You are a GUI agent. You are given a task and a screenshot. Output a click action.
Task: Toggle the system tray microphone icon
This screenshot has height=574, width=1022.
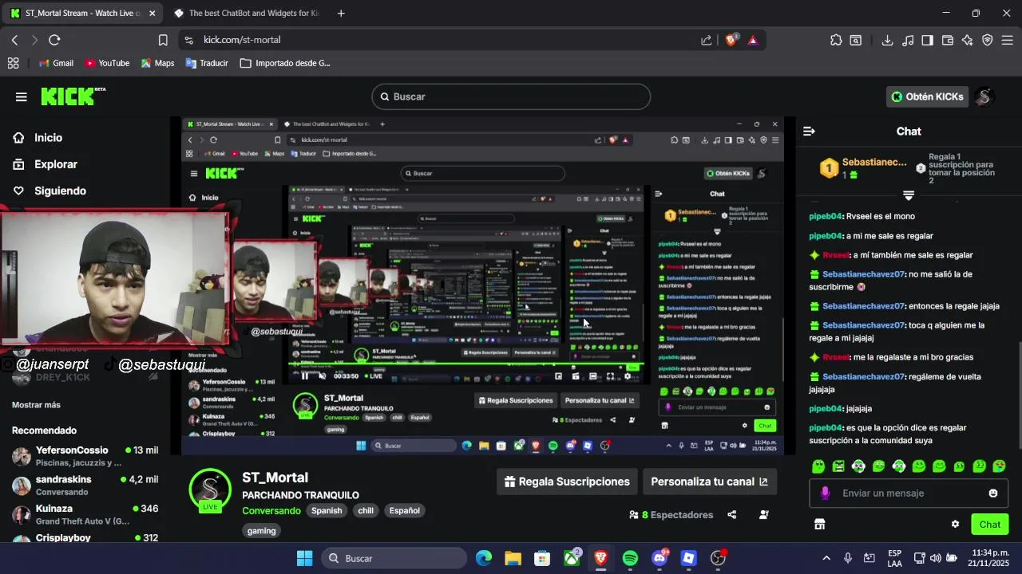click(x=848, y=558)
